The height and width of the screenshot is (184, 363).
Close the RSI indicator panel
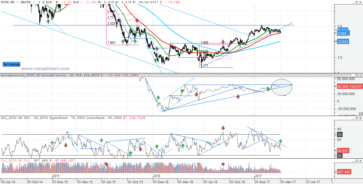tap(360, 119)
